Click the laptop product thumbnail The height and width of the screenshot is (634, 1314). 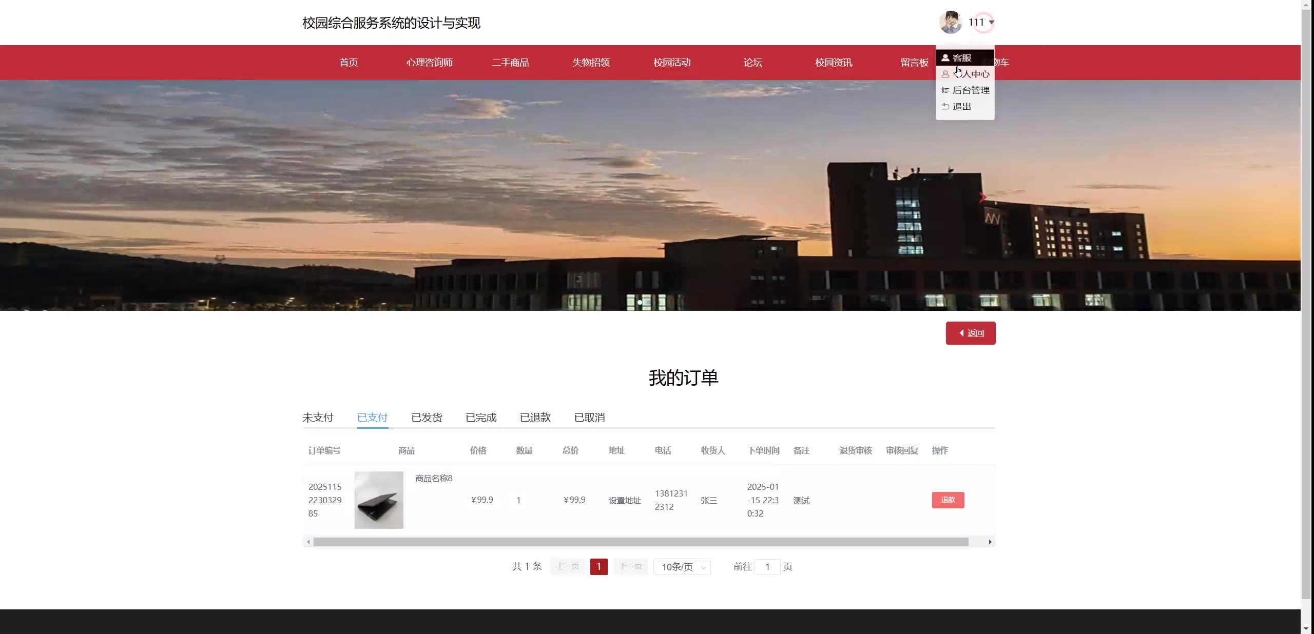[379, 500]
